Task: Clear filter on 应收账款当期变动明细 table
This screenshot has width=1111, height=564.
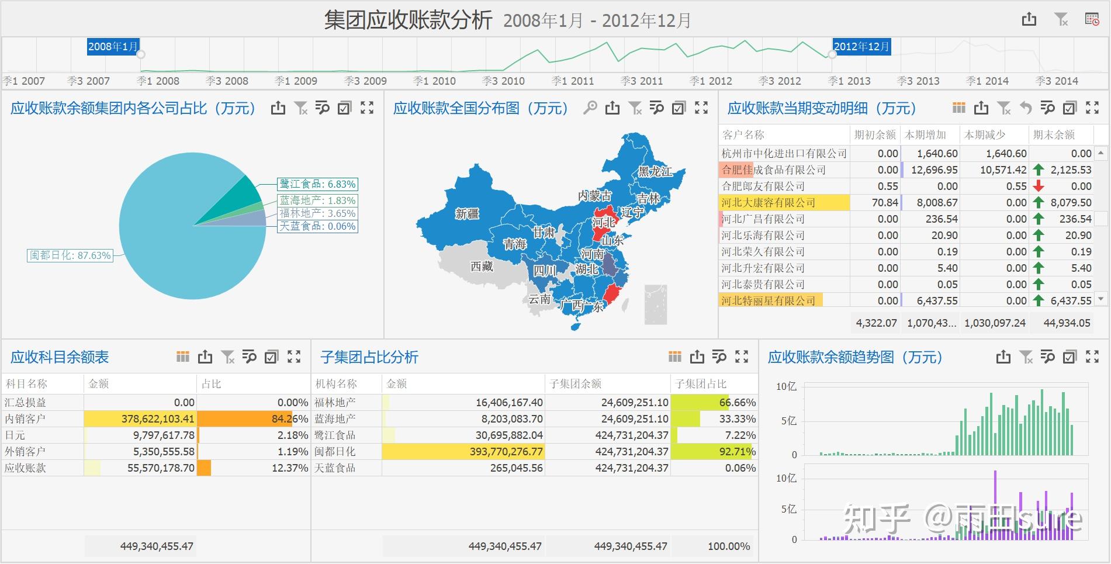Action: [1003, 108]
